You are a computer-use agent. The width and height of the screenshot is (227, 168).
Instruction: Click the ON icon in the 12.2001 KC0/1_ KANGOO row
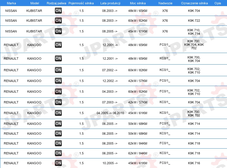(x=58, y=58)
